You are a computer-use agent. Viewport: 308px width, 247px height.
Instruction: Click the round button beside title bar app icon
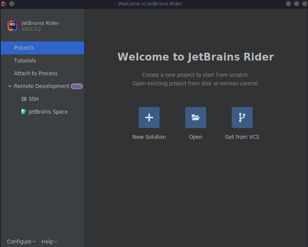[x=12, y=4]
